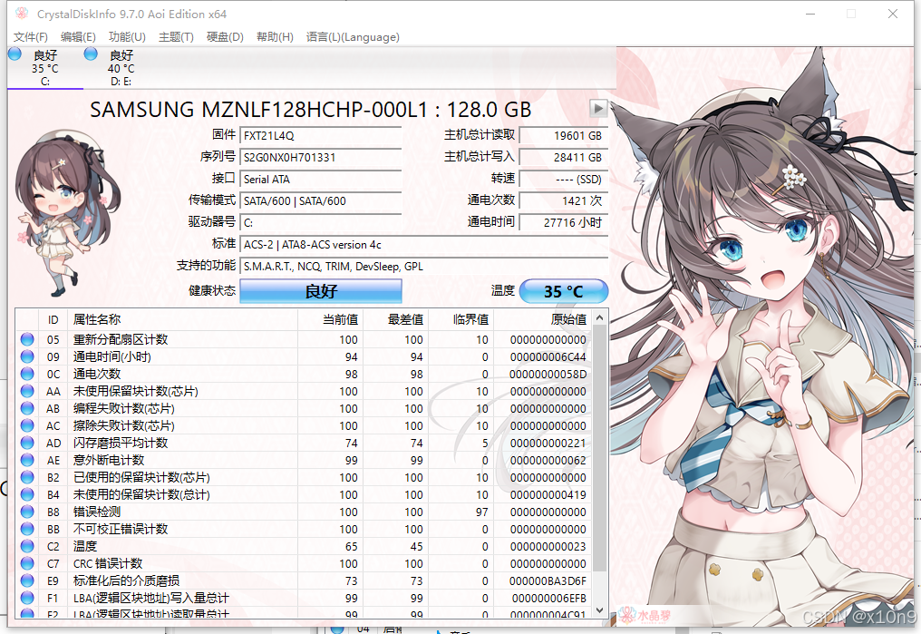The height and width of the screenshot is (634, 921).
Task: Click the 当前值 column header
Action: pos(331,319)
